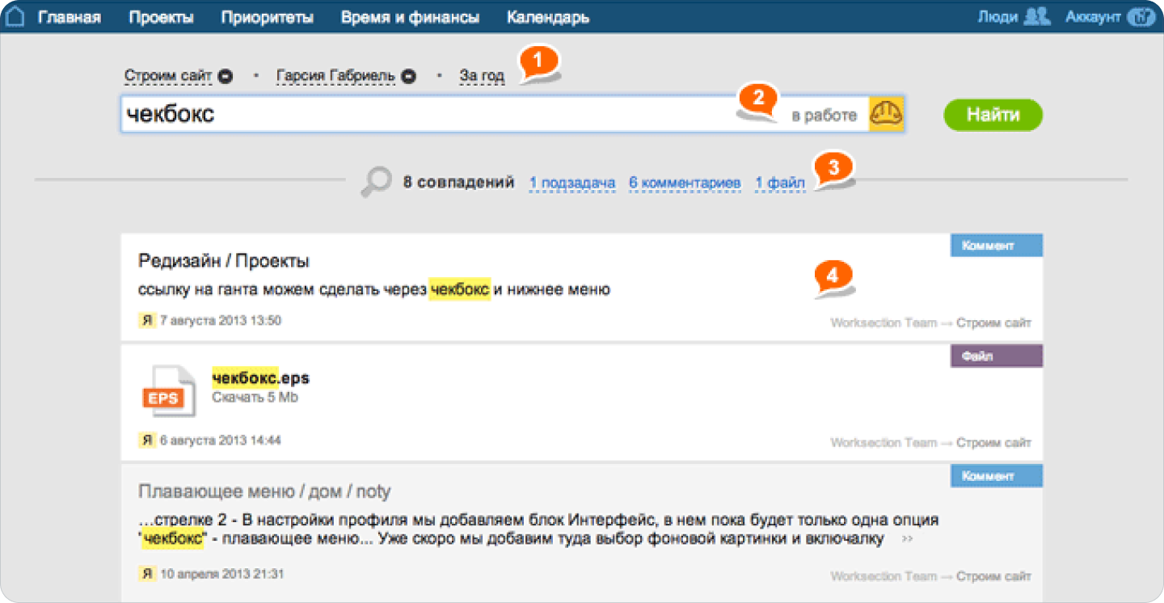Toggle the helmet 'in work' filter icon

tap(885, 115)
